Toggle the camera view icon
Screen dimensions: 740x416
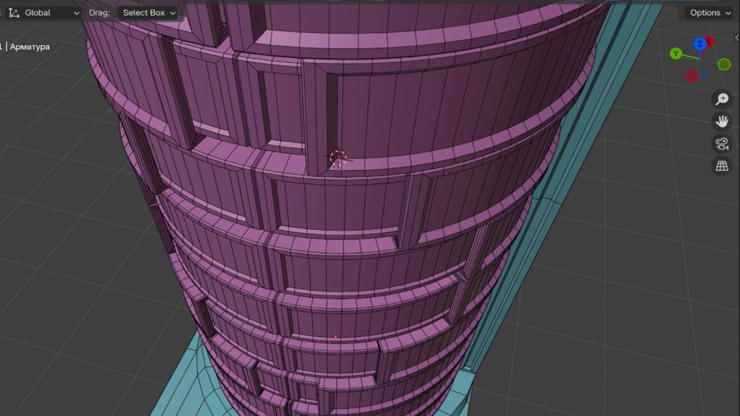pos(722,143)
